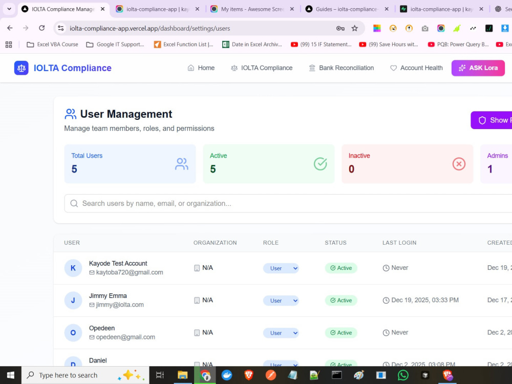Open File Explorer from the taskbar
512x384 pixels.
183,375
